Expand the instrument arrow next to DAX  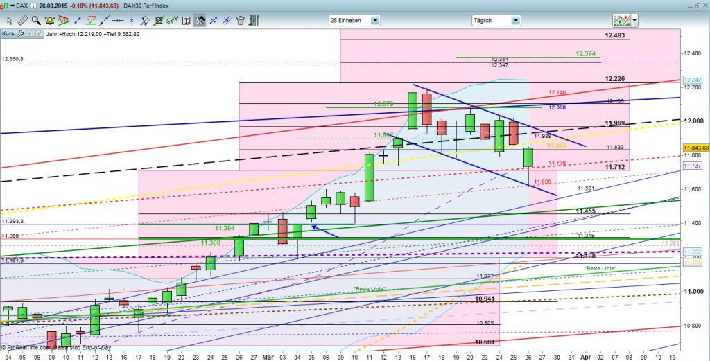[x=11, y=6]
